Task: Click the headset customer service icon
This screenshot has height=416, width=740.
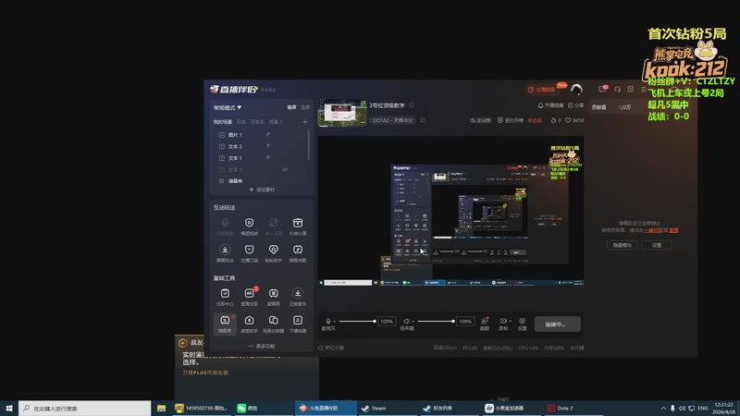Action: (x=617, y=89)
